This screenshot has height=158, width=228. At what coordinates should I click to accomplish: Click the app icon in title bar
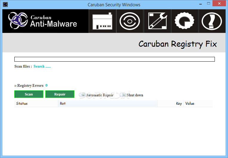(x=5, y=4)
